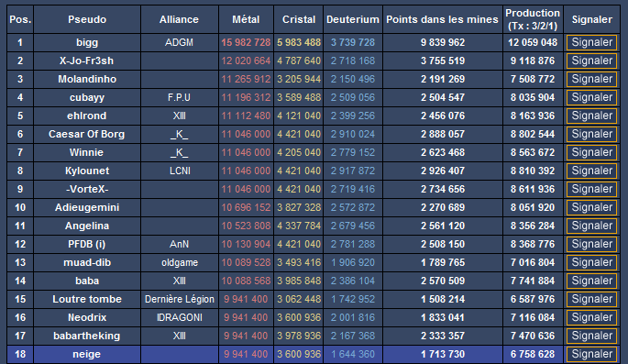This screenshot has height=364, width=628.
Task: Open the Dernière Légion alliance
Action: (180, 299)
